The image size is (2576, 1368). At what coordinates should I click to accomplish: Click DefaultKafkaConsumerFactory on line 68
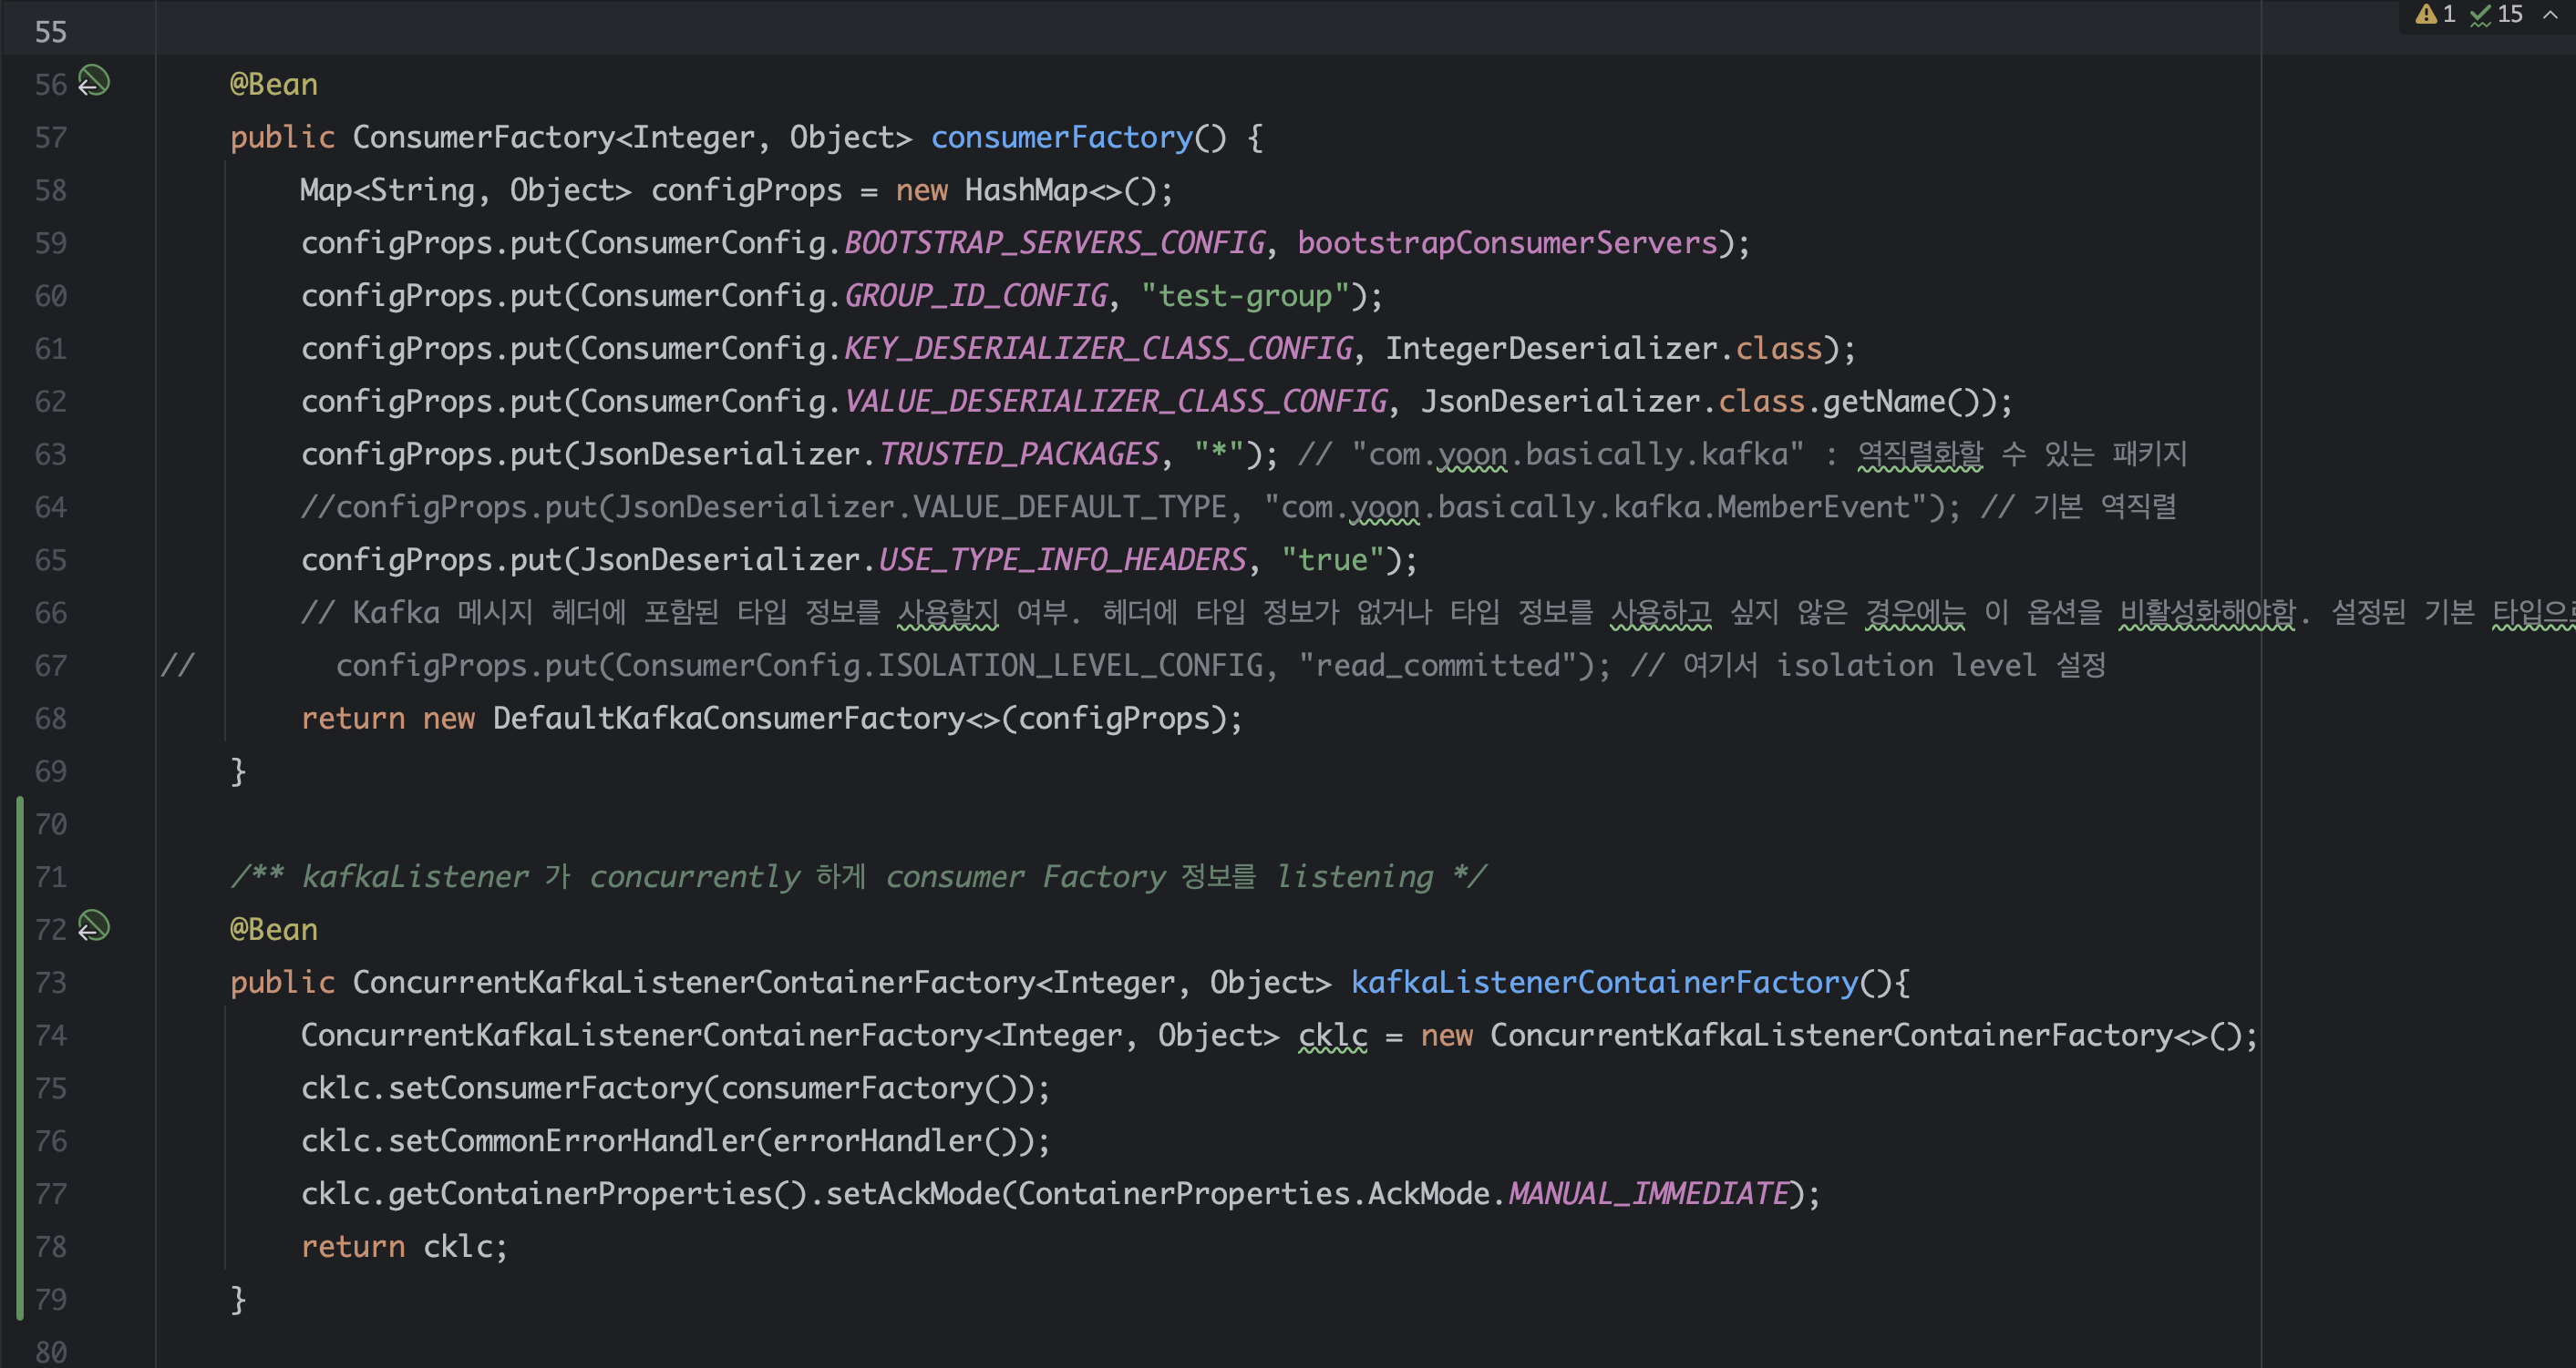click(728, 719)
